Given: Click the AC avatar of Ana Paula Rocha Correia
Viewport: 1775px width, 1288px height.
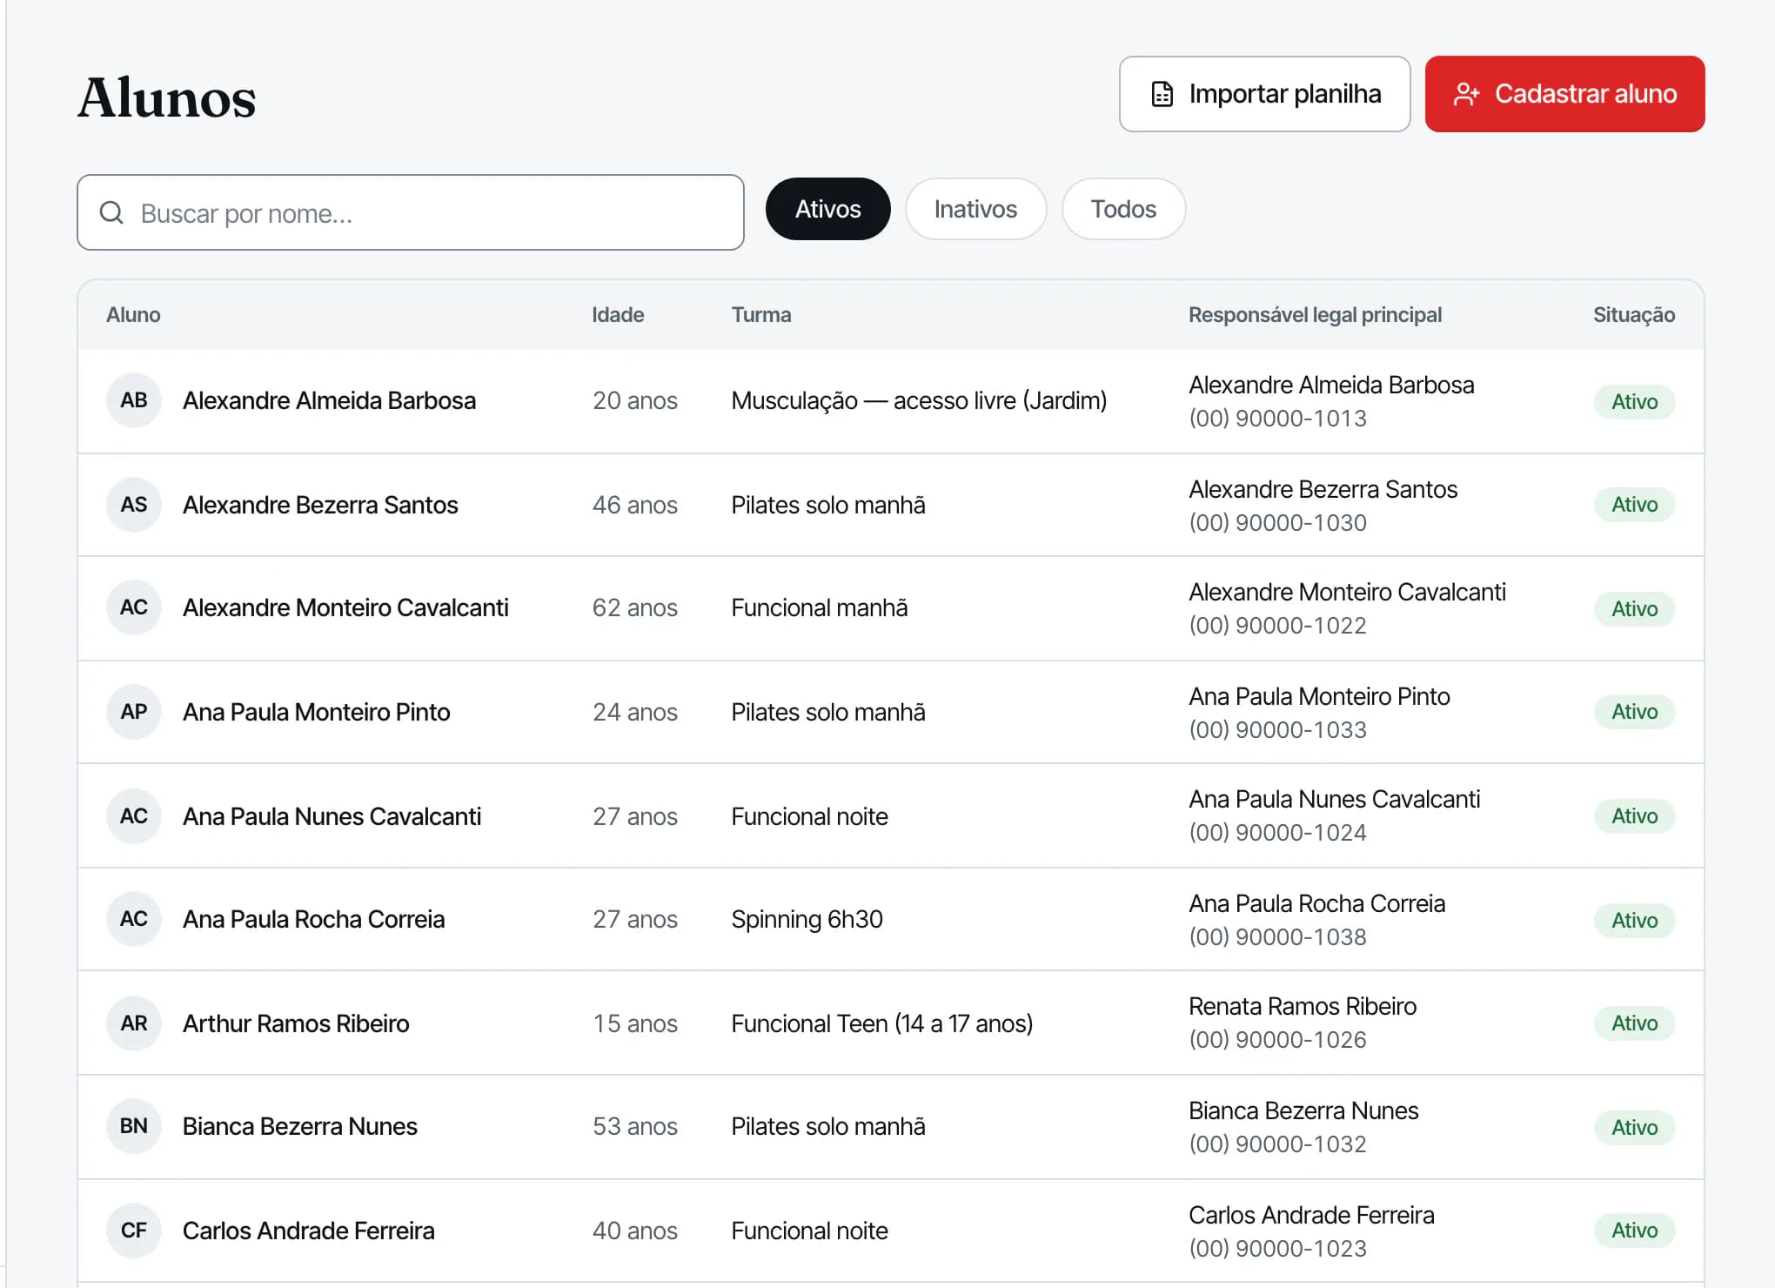Looking at the screenshot, I should pyautogui.click(x=134, y=919).
